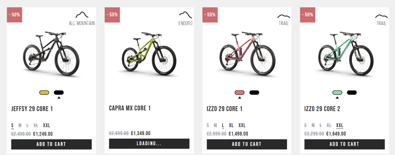Choose size XXL for Izzo 29 Core 2

click(339, 125)
